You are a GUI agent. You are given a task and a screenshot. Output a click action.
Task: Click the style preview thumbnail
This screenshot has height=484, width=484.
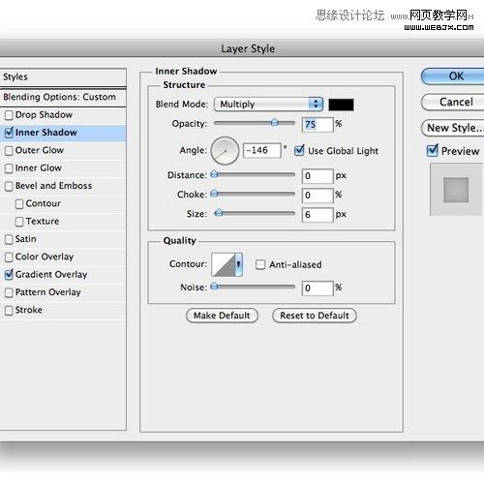pyautogui.click(x=456, y=190)
